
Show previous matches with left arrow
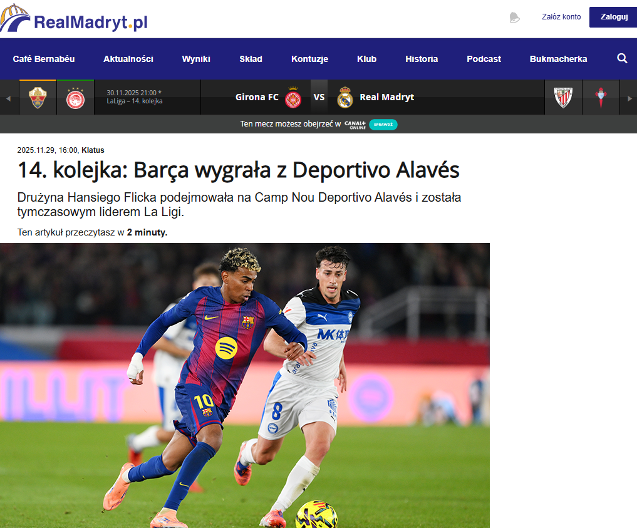pyautogui.click(x=8, y=98)
